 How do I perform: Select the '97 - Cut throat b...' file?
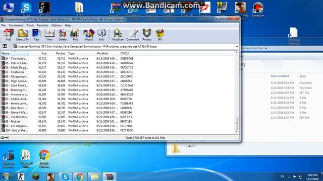click(15, 117)
